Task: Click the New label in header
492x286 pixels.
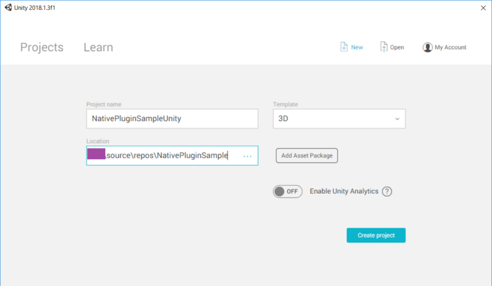Action: 357,47
